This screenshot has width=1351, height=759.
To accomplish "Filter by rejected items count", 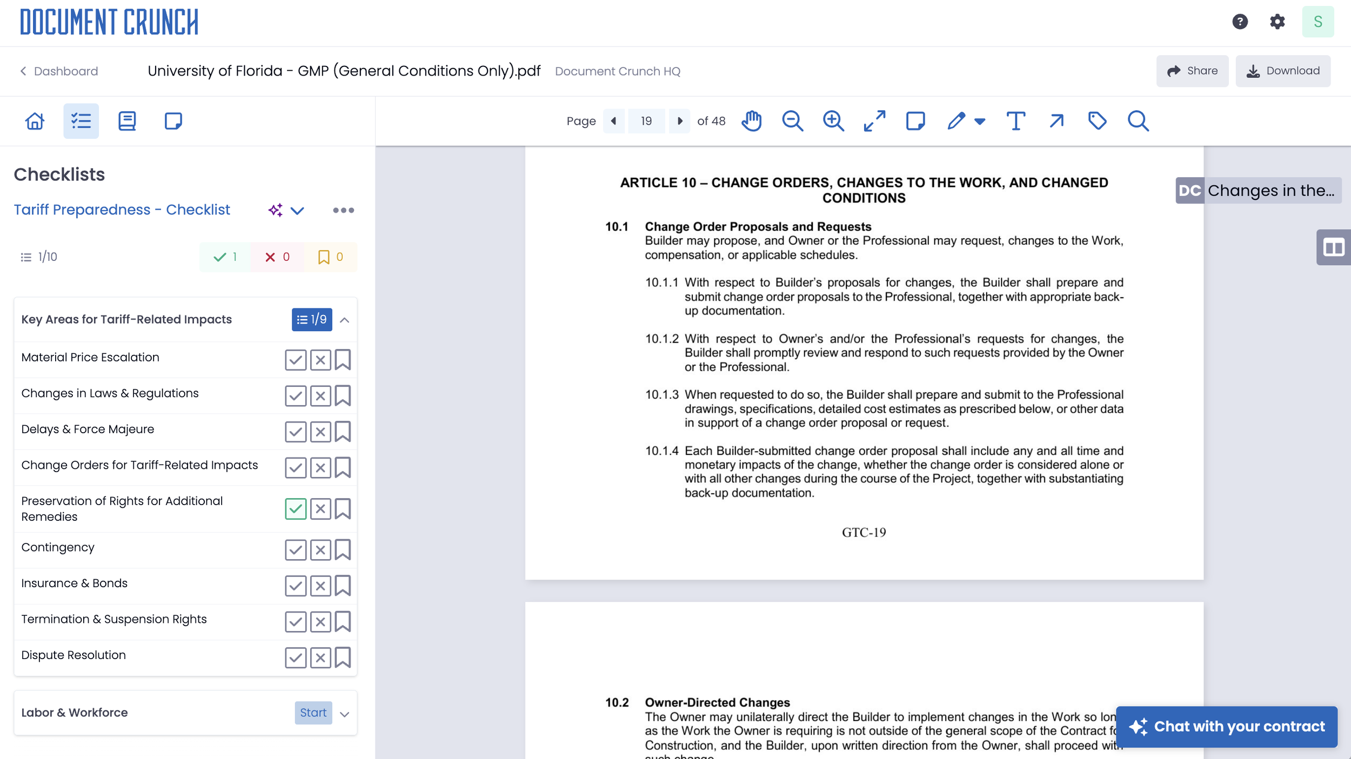I will point(277,257).
